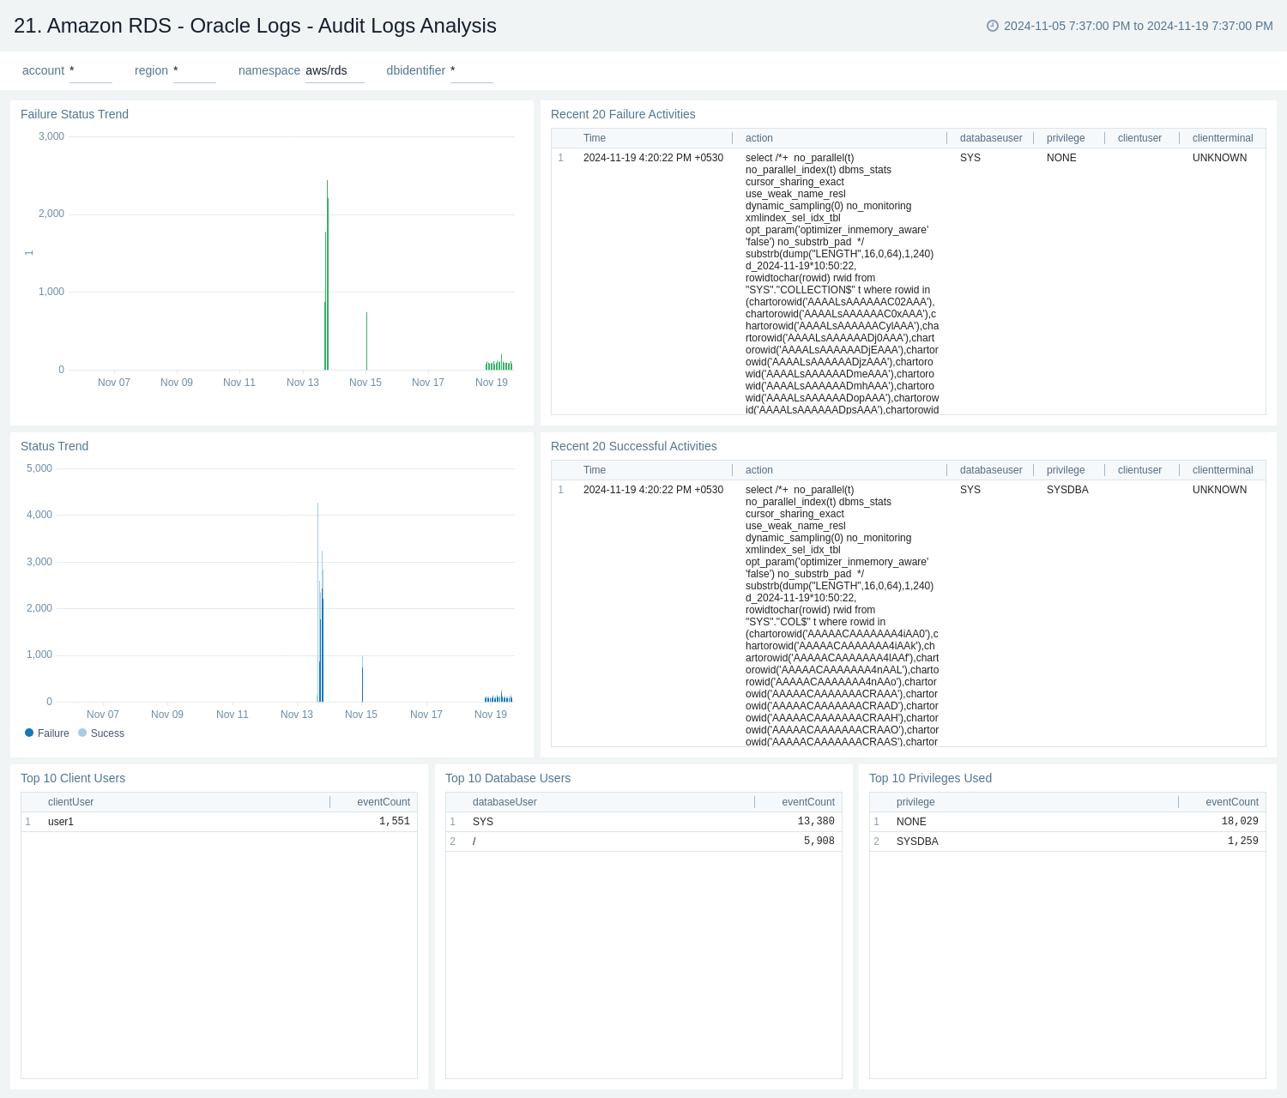This screenshot has height=1098, width=1287.
Task: Open the Failure Status Trend panel title
Action: click(x=74, y=114)
